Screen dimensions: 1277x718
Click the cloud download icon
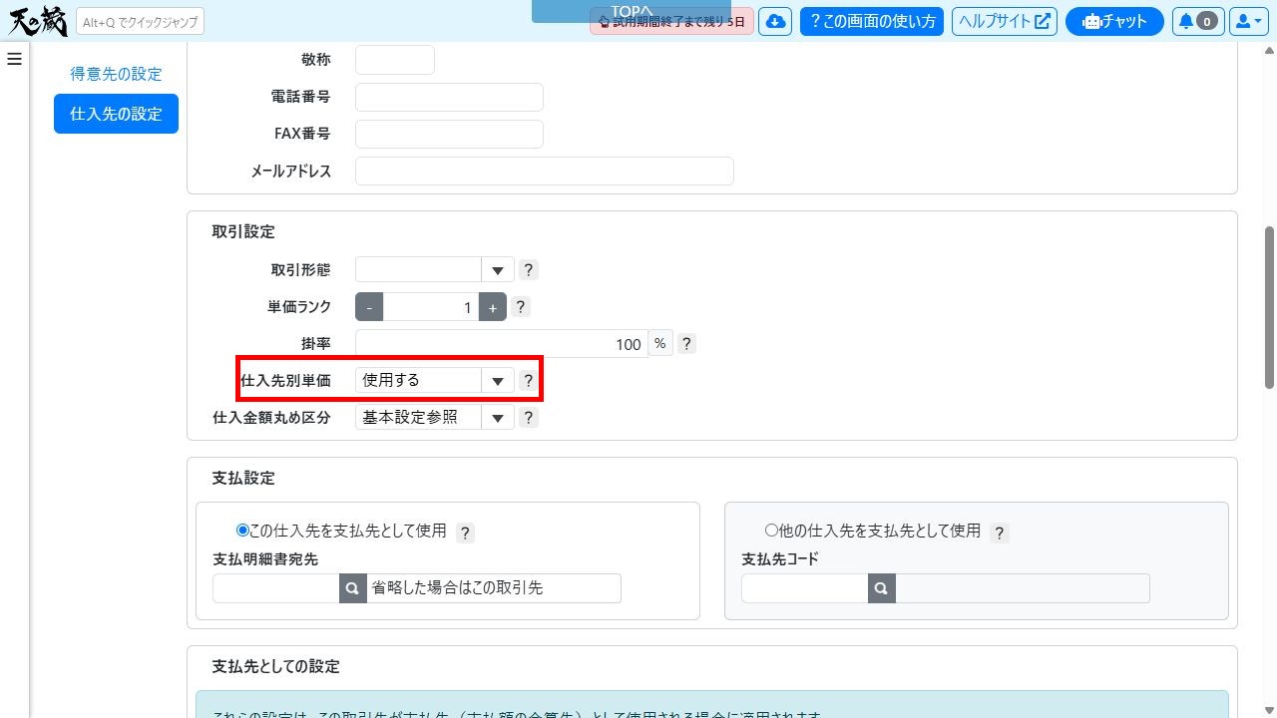click(x=775, y=21)
